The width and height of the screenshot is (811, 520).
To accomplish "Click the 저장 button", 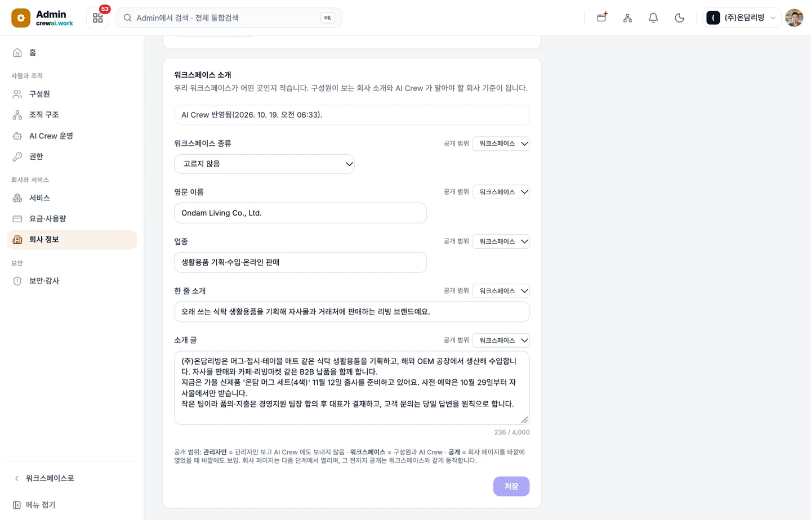I will coord(511,486).
